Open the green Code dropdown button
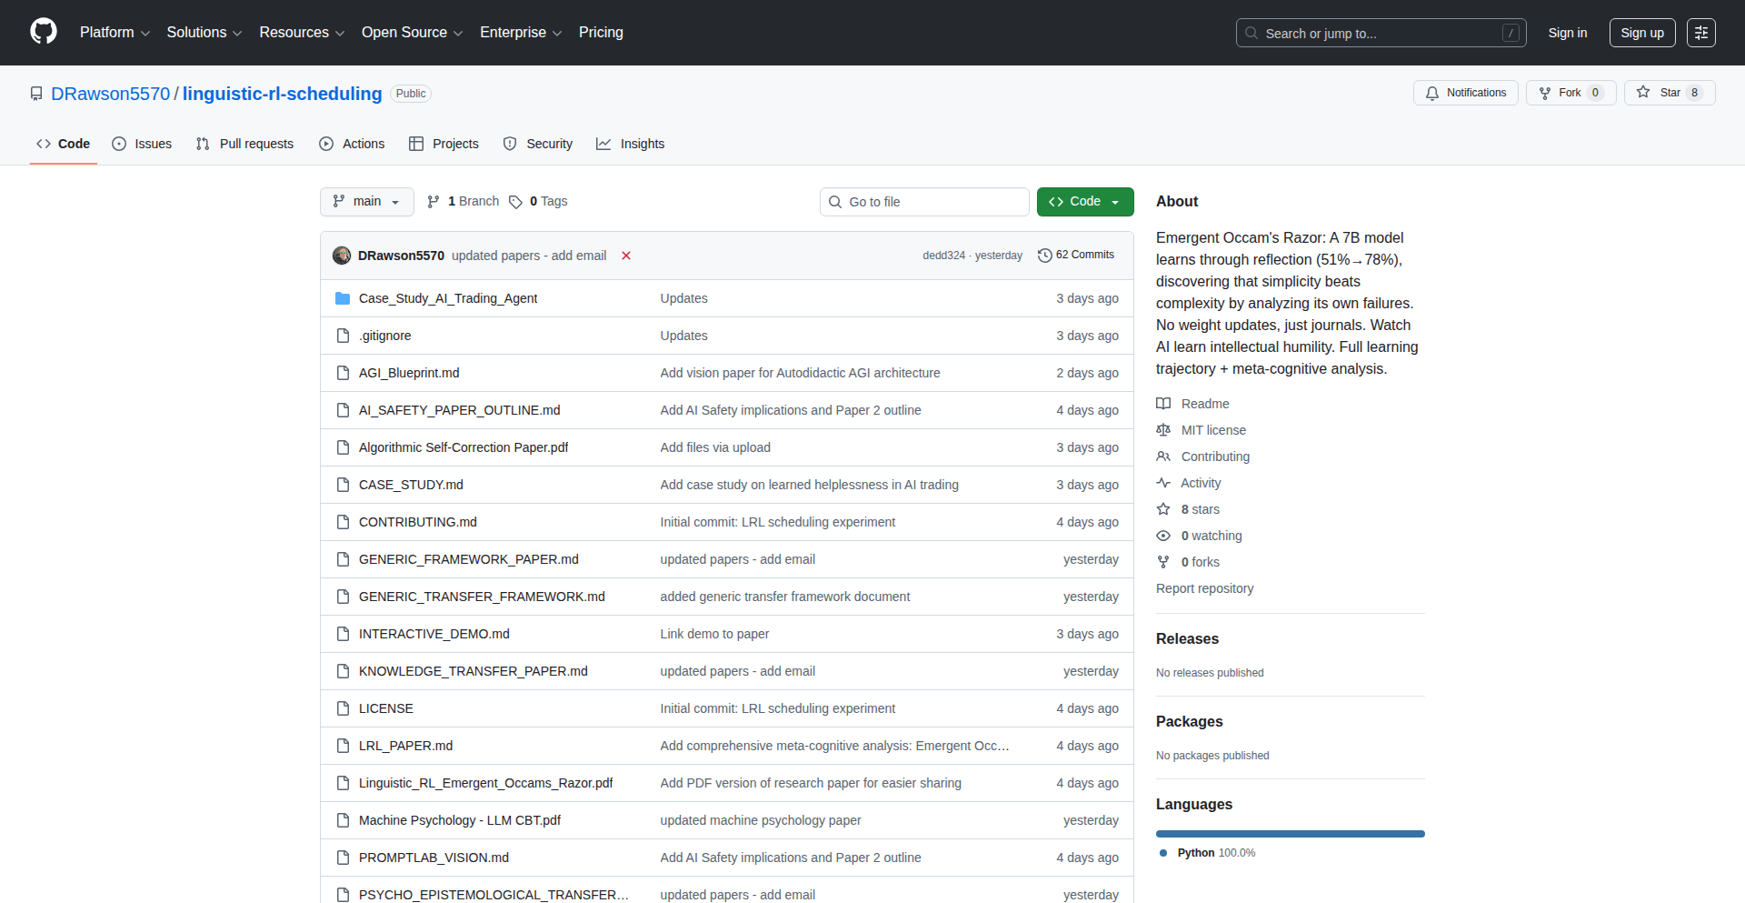This screenshot has height=903, width=1745. pyautogui.click(x=1084, y=202)
